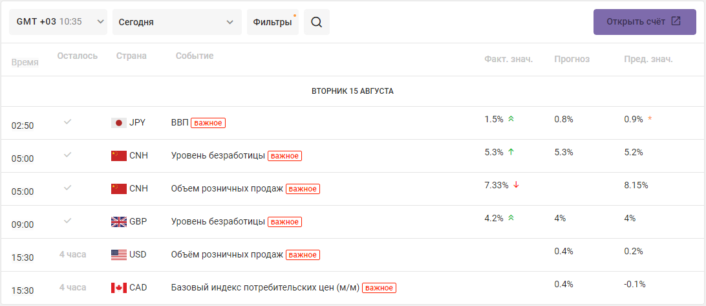This screenshot has height=306, width=706.
Task: Open the Объём розничных продаж USD event
Action: [227, 255]
